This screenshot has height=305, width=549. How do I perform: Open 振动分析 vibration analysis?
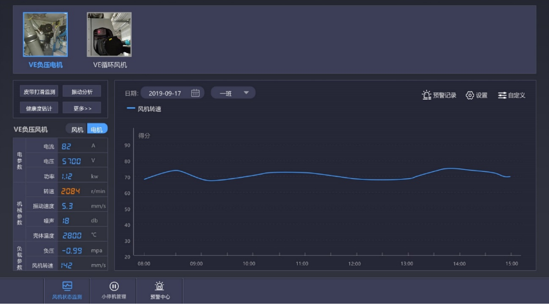82,92
